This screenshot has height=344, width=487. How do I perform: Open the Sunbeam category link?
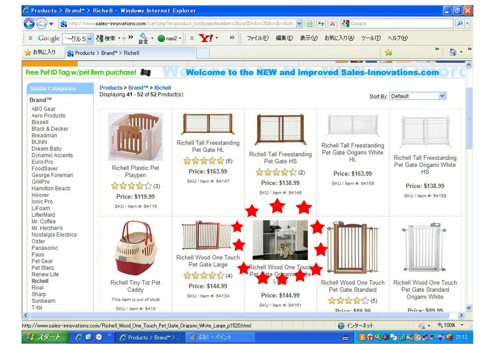tap(43, 301)
